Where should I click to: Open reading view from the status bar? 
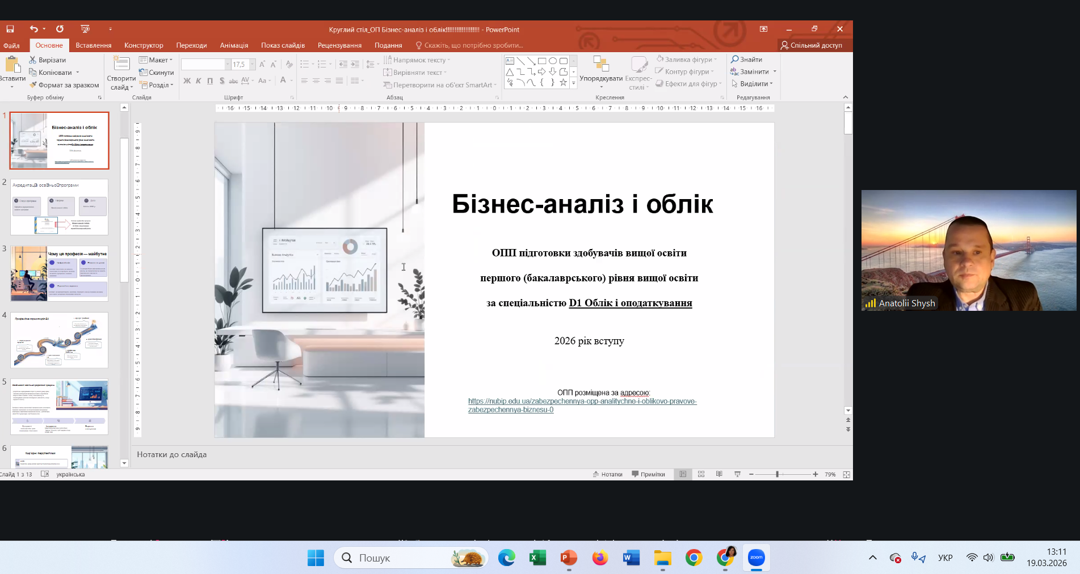(719, 474)
